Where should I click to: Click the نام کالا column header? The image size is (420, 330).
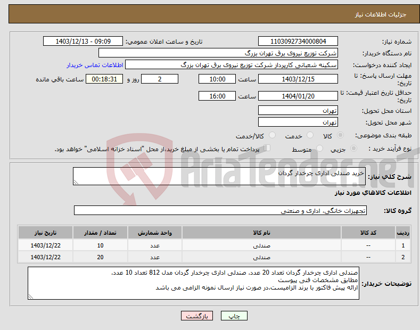point(261,233)
